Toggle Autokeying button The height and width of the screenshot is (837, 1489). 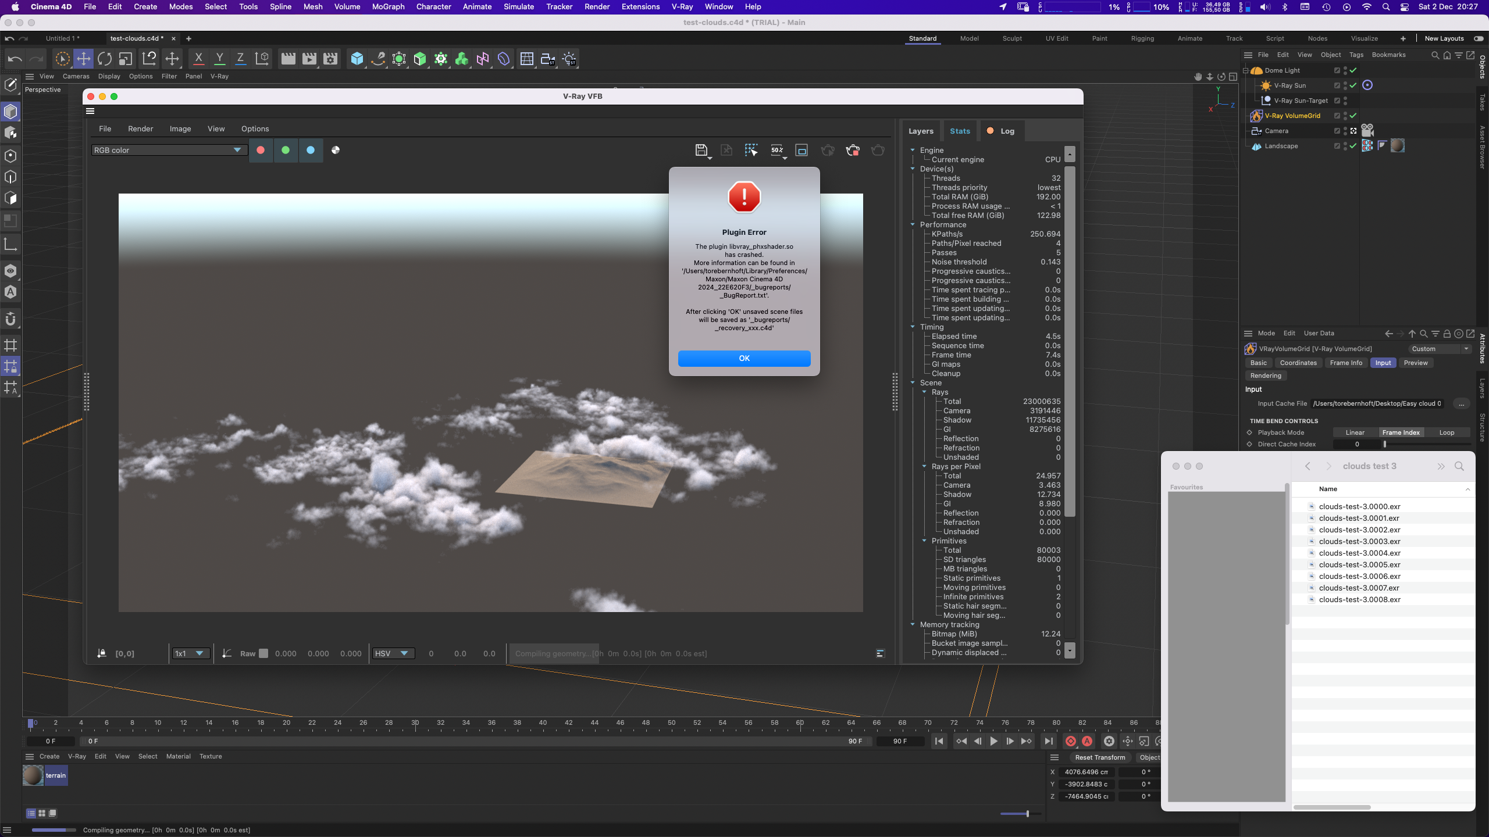pyautogui.click(x=1087, y=741)
